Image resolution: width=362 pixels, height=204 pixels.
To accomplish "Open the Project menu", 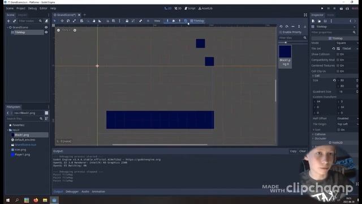I will 21,8.
